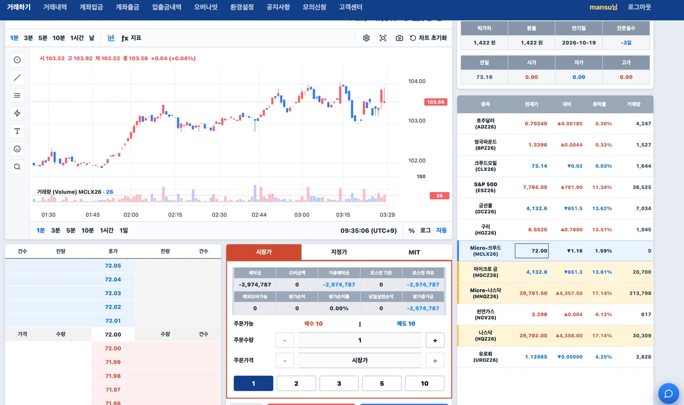Image resolution: width=684 pixels, height=405 pixels.
Task: Select the text annotation tool
Action: (x=17, y=131)
